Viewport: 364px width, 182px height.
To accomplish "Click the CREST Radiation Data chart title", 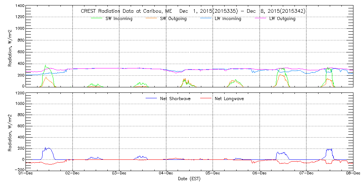I will click(193, 11).
